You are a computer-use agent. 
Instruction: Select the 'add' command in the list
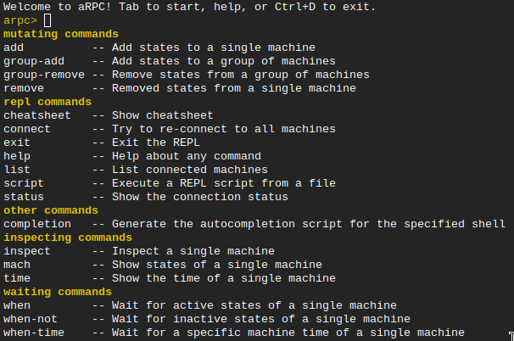(14, 48)
